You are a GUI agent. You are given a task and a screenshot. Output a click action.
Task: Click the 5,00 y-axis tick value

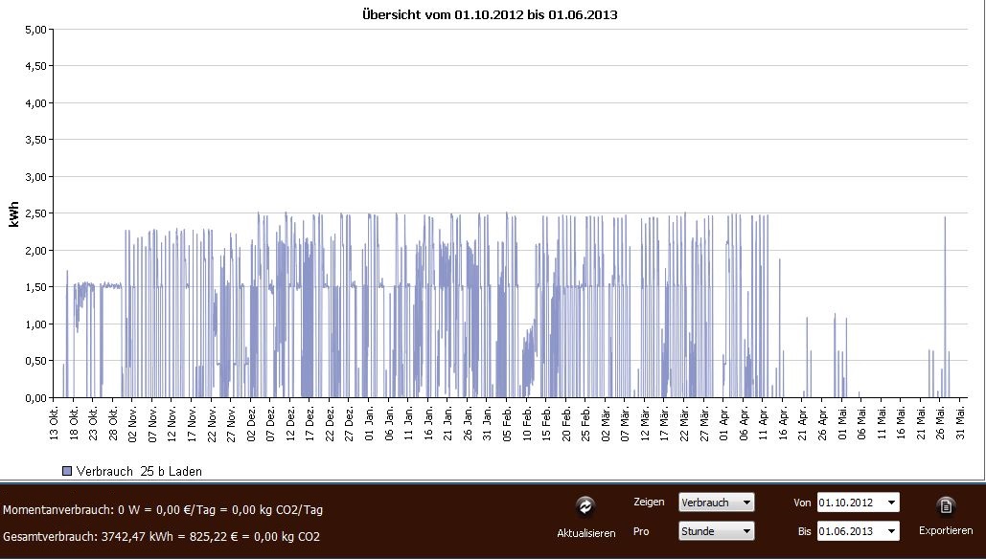pyautogui.click(x=34, y=30)
